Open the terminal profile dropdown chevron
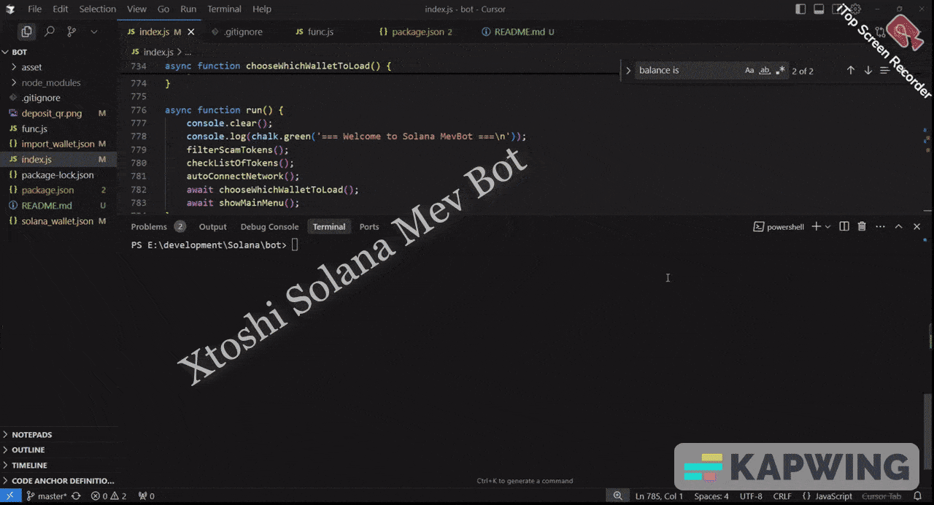The image size is (934, 505). point(828,226)
